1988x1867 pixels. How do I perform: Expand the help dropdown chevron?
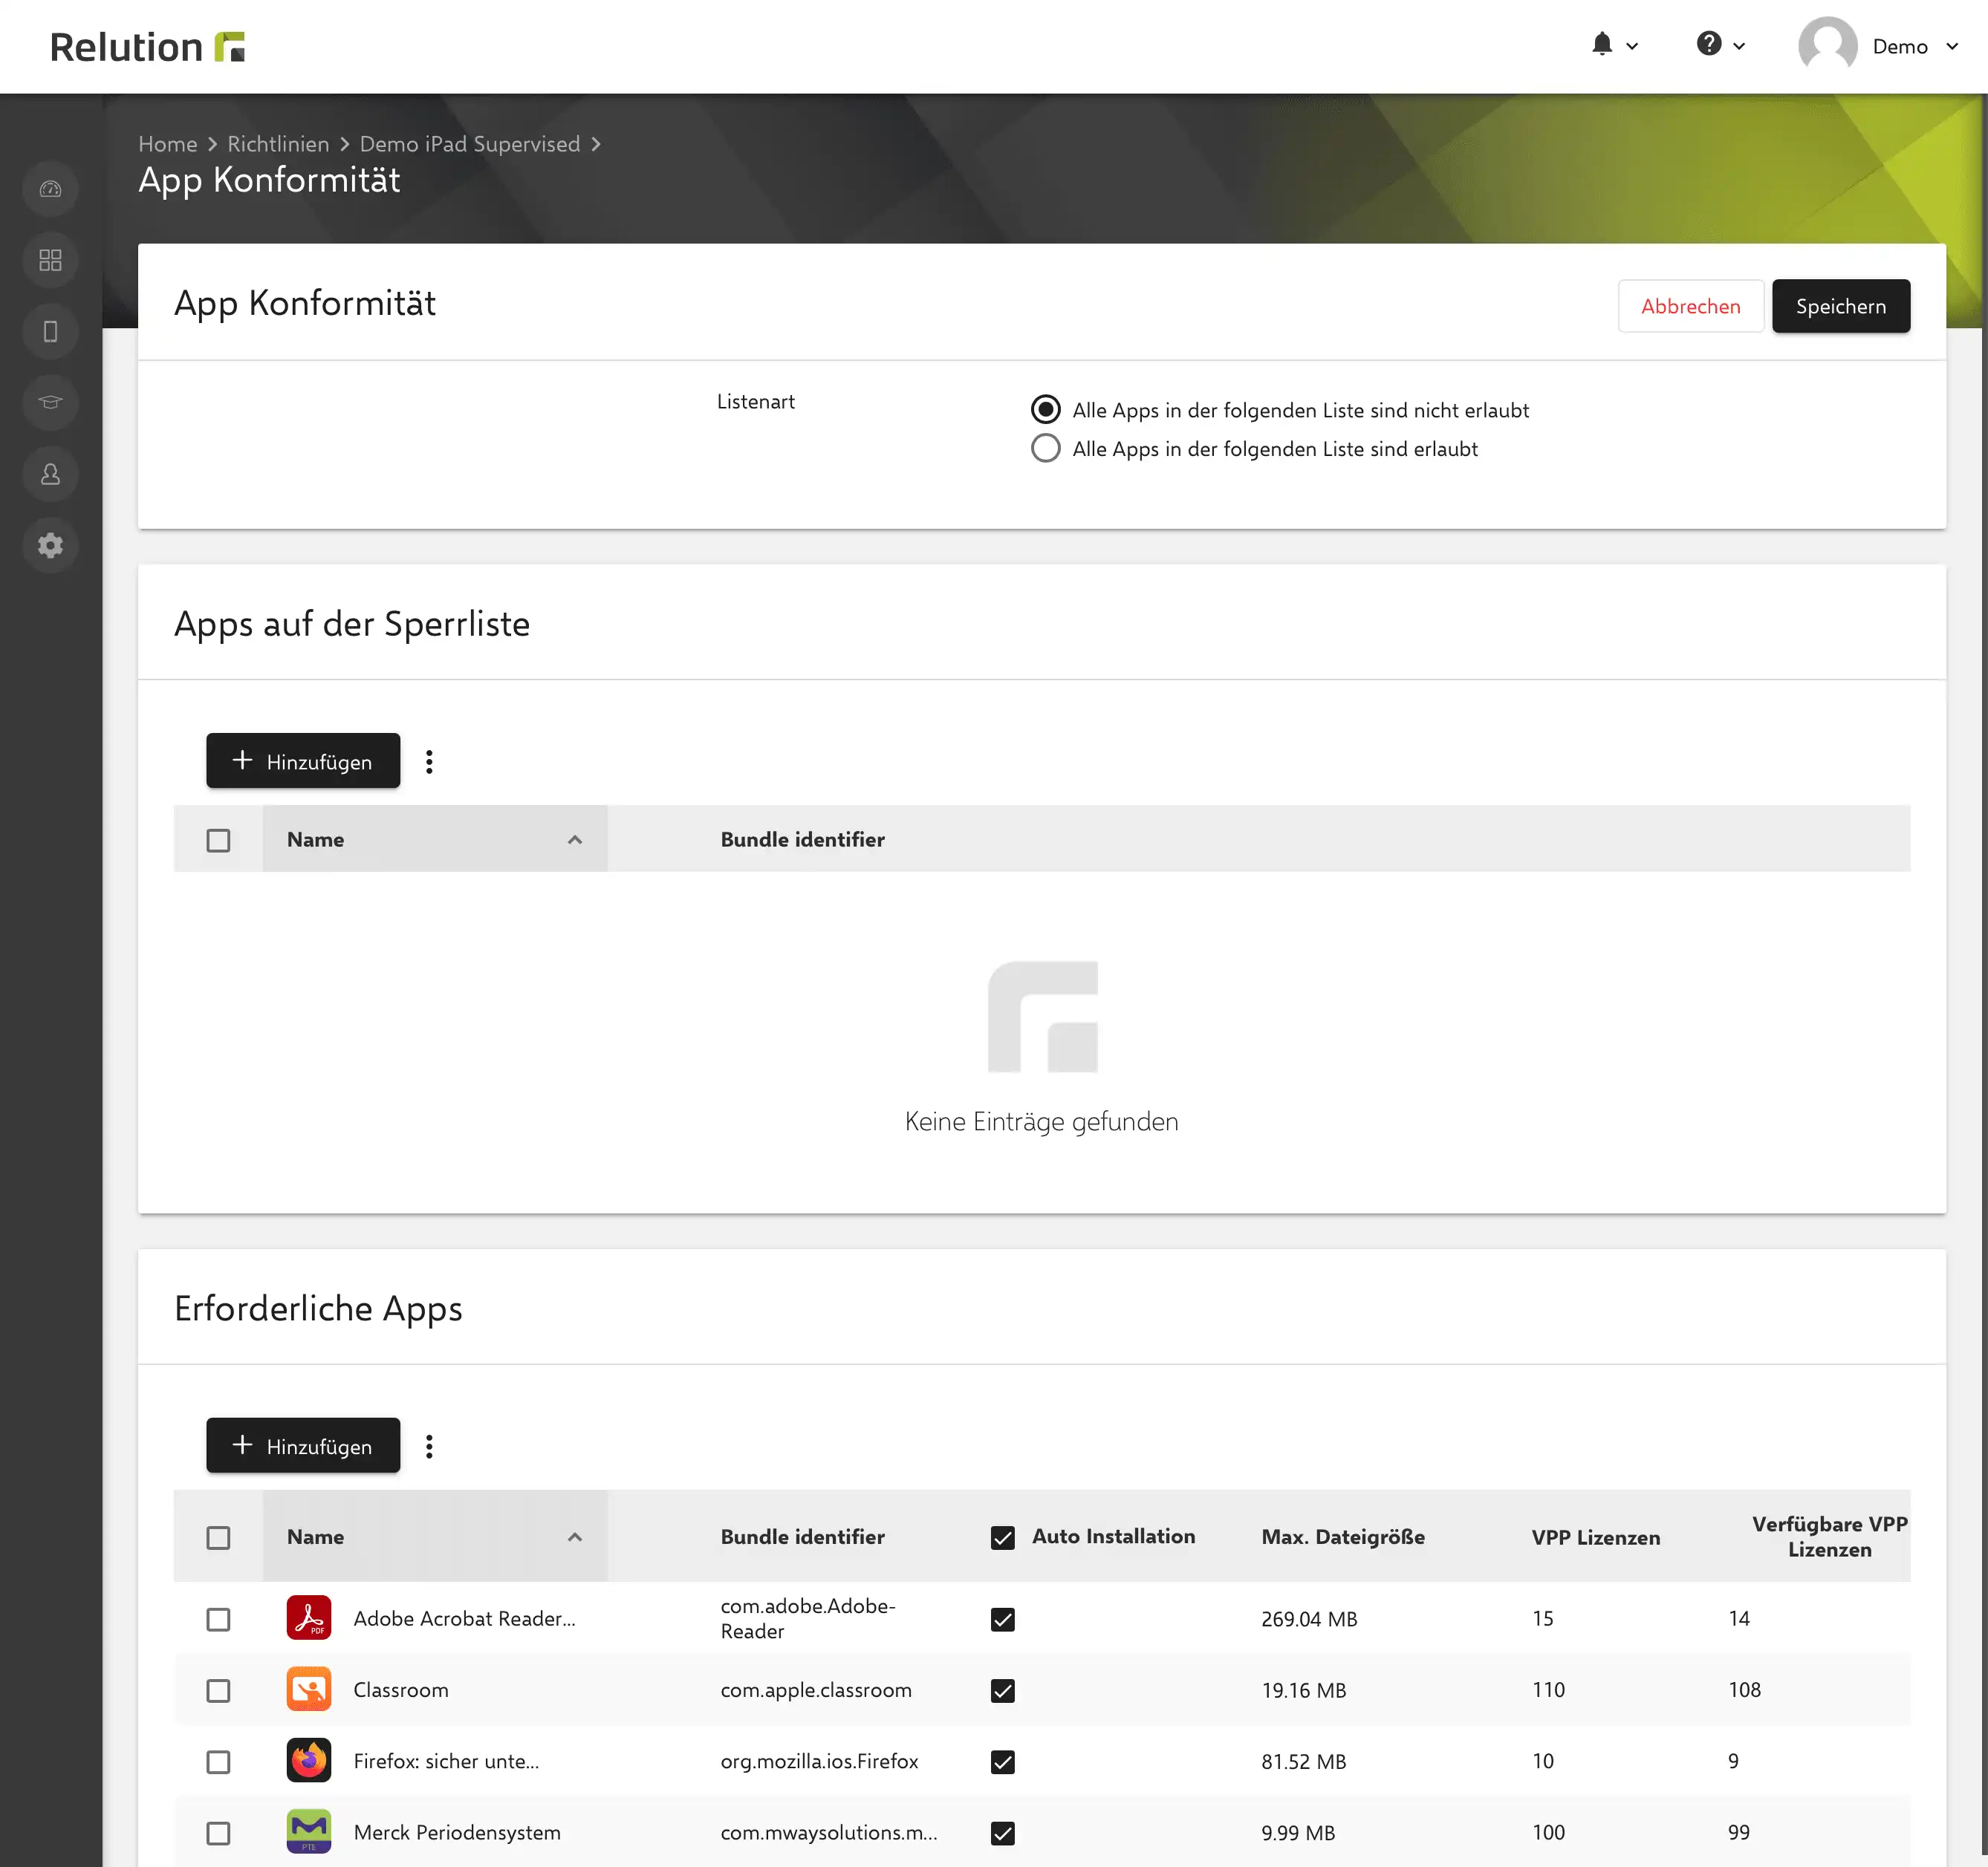1739,46
